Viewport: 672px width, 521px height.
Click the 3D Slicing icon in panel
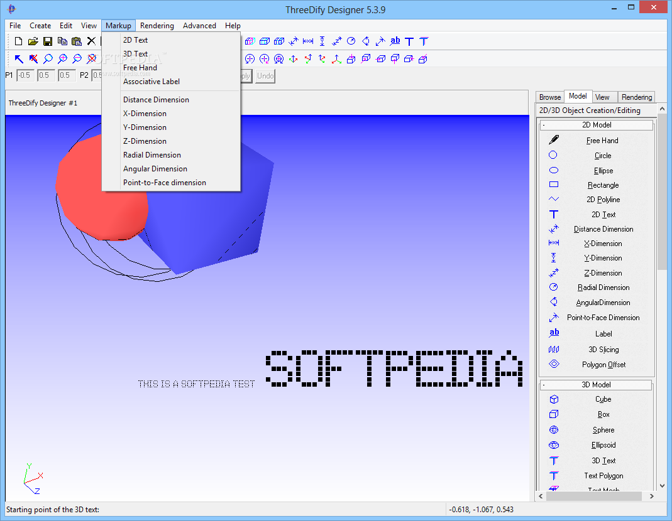554,350
